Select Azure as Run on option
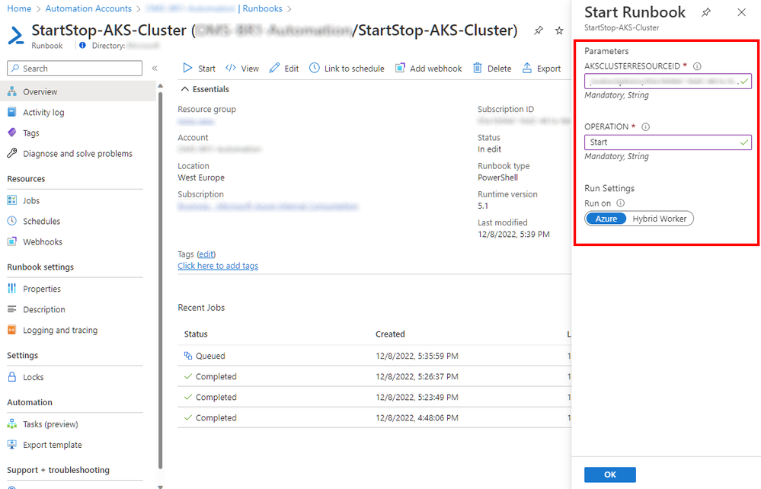The width and height of the screenshot is (761, 489). 606,219
